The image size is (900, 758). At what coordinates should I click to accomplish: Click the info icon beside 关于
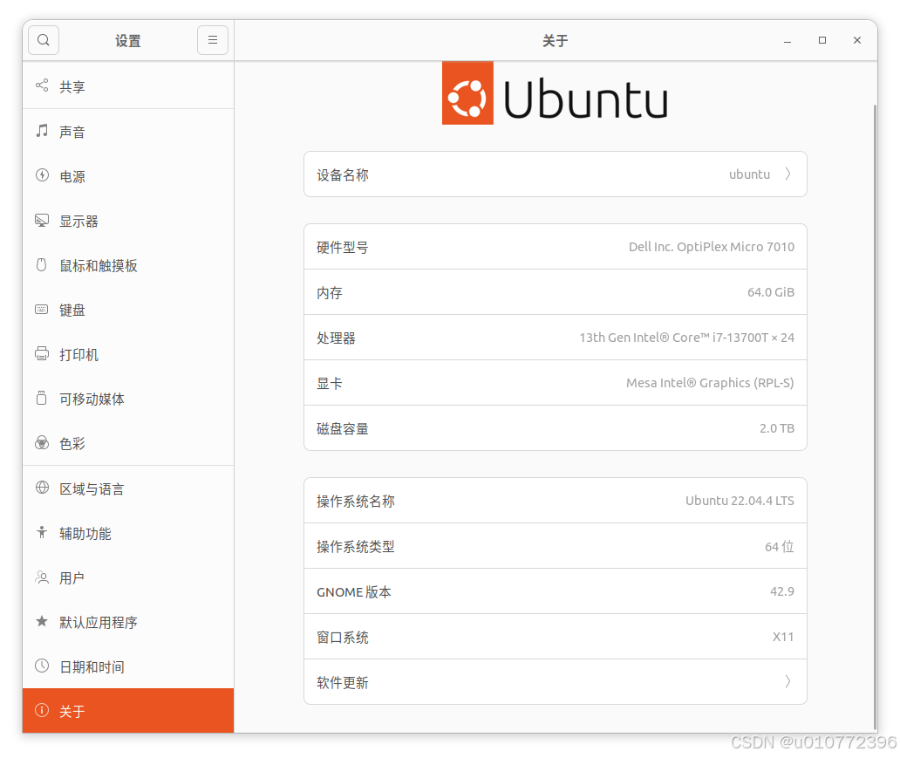point(42,710)
